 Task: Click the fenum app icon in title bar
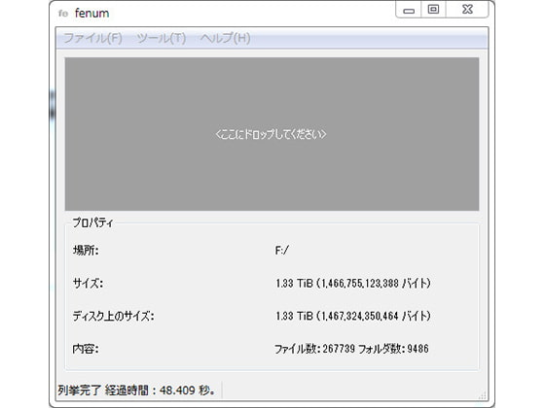63,14
